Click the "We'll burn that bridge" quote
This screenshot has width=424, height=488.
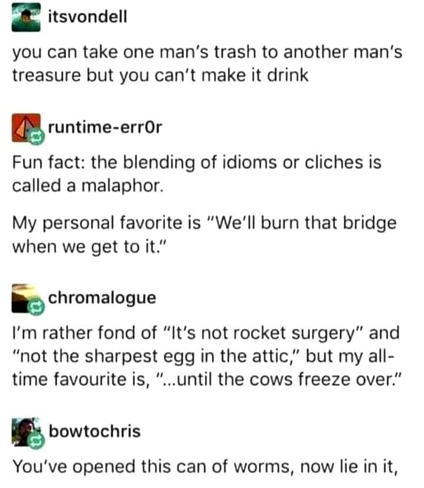(204, 235)
